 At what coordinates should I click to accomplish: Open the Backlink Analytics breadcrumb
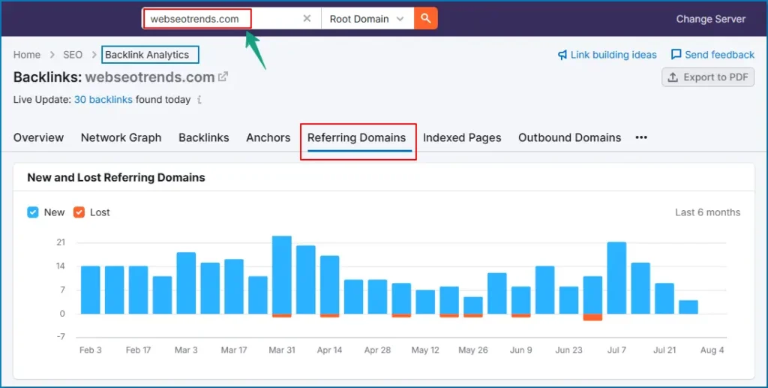(147, 55)
